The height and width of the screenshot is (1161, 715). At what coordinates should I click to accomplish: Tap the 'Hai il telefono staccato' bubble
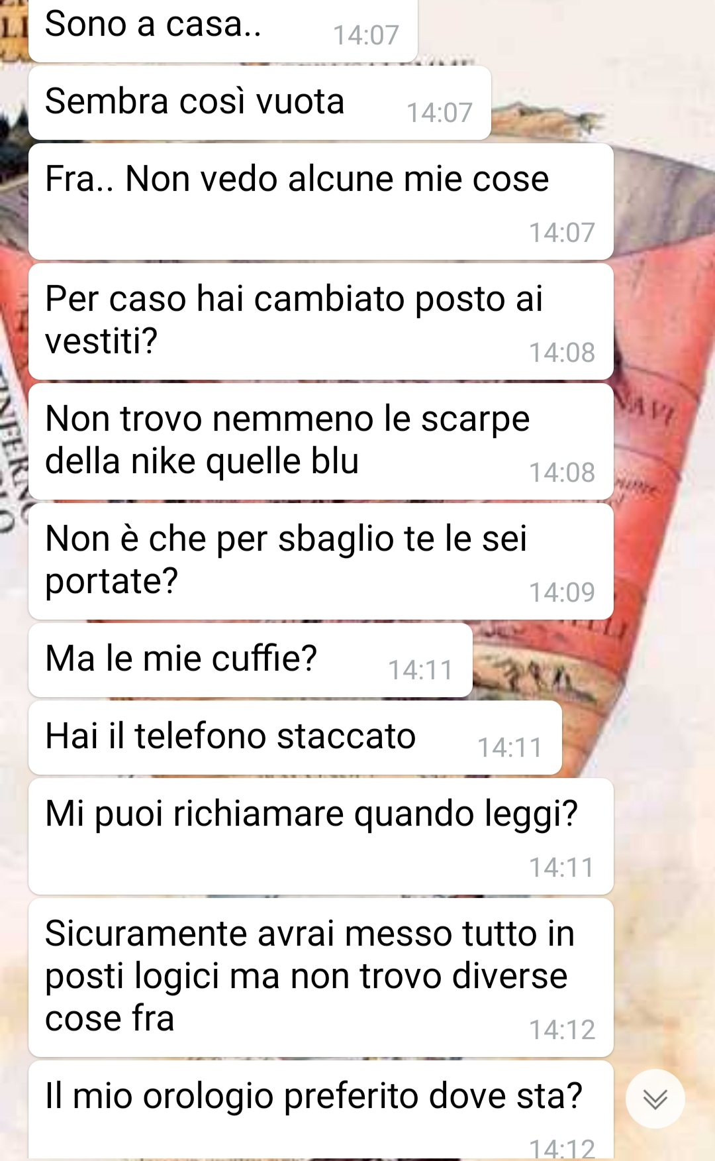point(295,738)
